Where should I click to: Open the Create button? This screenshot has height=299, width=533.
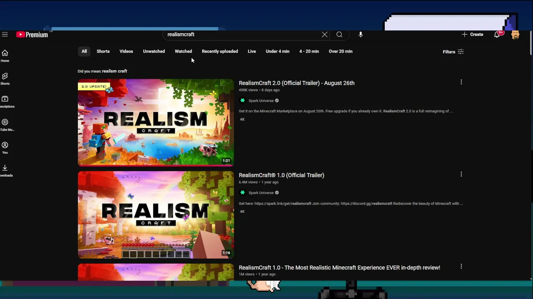pos(473,34)
